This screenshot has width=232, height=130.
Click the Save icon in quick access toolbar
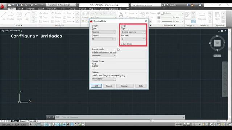point(18,5)
